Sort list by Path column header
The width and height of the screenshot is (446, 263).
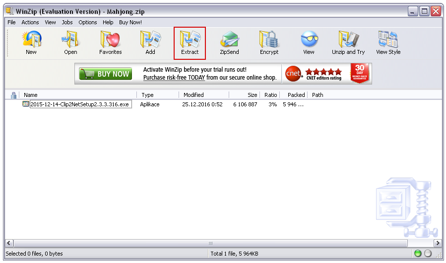pyautogui.click(x=318, y=95)
